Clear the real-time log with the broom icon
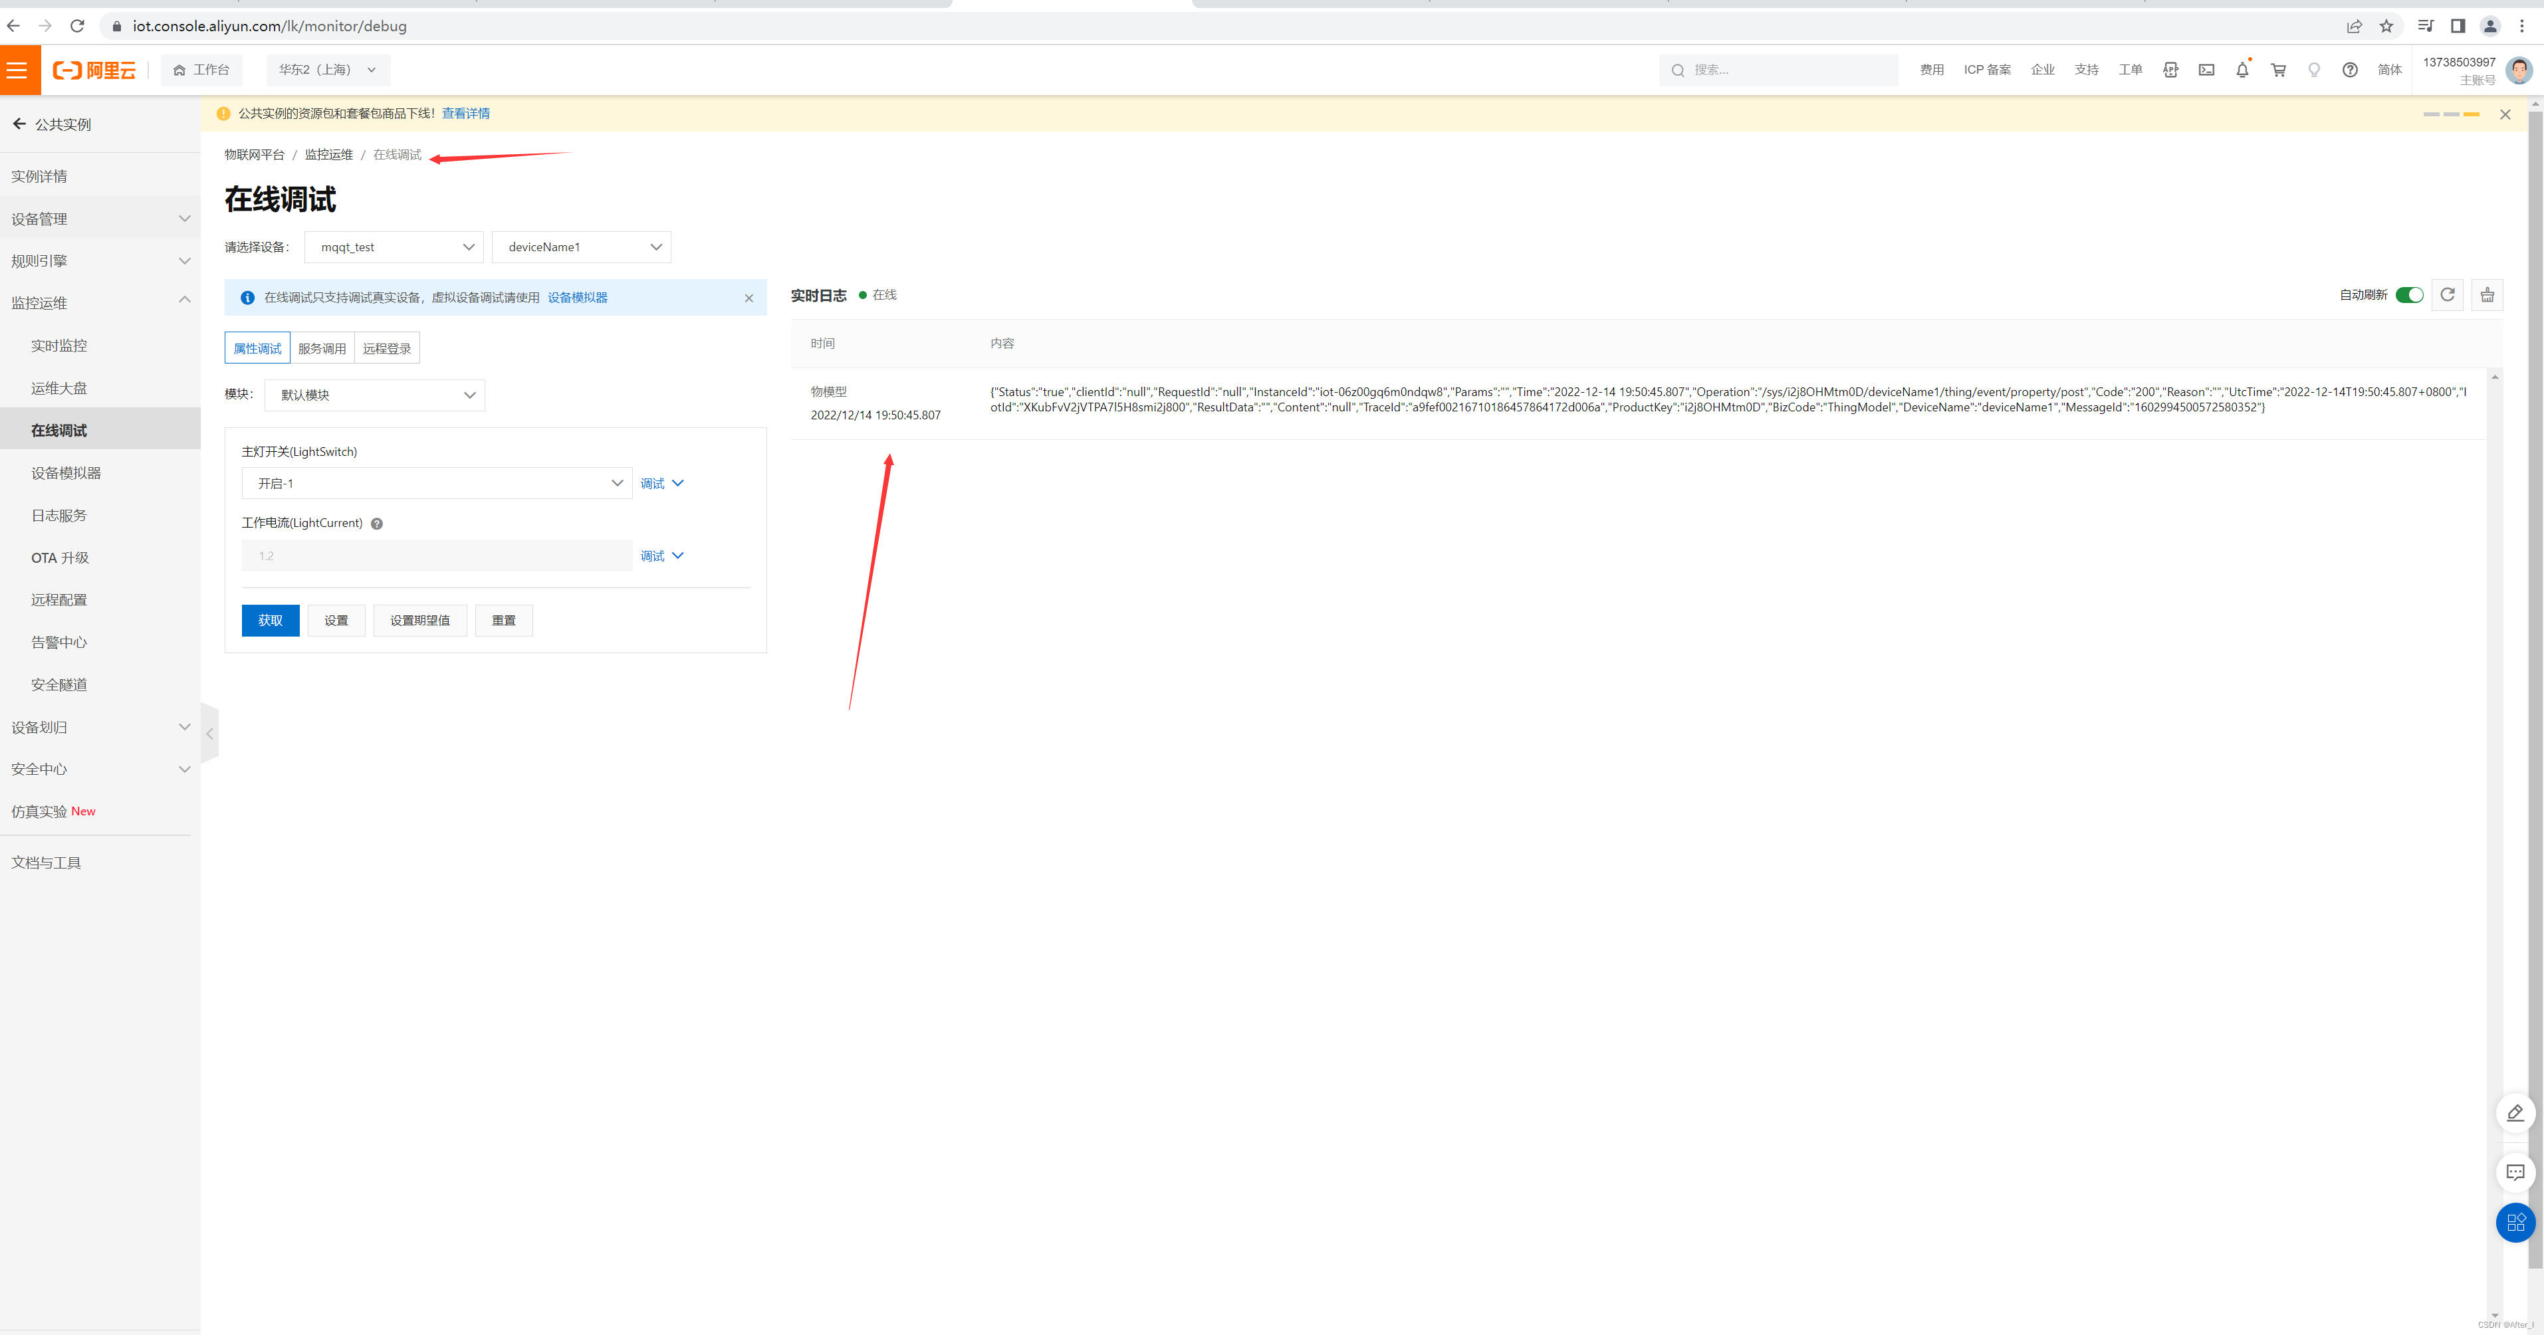2544x1335 pixels. click(2487, 294)
